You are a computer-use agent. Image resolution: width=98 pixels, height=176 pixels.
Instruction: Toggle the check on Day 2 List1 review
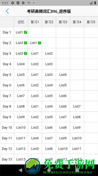(x=39, y=43)
